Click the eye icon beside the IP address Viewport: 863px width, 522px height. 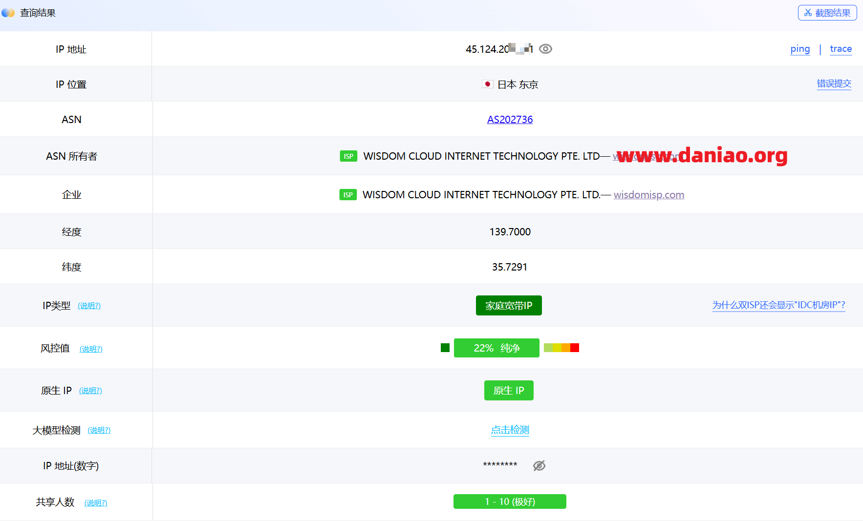545,49
